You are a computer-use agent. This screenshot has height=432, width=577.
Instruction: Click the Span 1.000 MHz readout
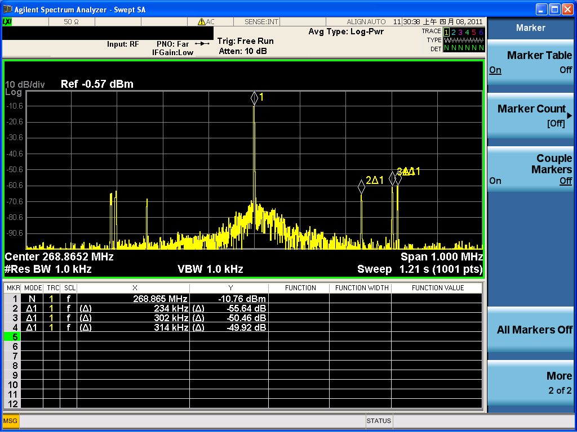pyautogui.click(x=442, y=256)
